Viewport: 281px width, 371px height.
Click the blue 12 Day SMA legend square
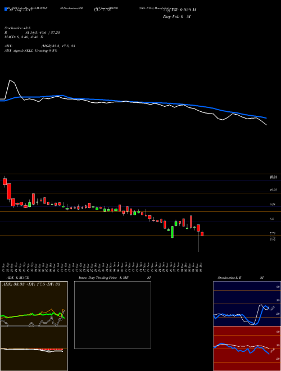click(6, 9)
